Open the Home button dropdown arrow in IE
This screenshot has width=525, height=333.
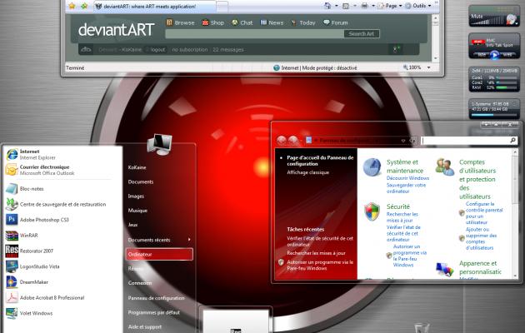pyautogui.click(x=336, y=6)
